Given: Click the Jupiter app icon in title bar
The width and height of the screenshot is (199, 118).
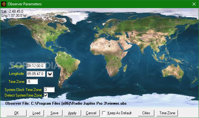Looking at the screenshot, I should 3,4.
